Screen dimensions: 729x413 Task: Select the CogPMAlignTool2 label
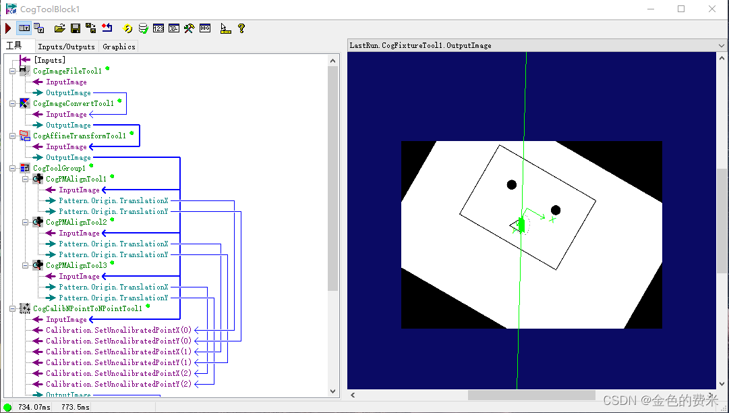[76, 222]
